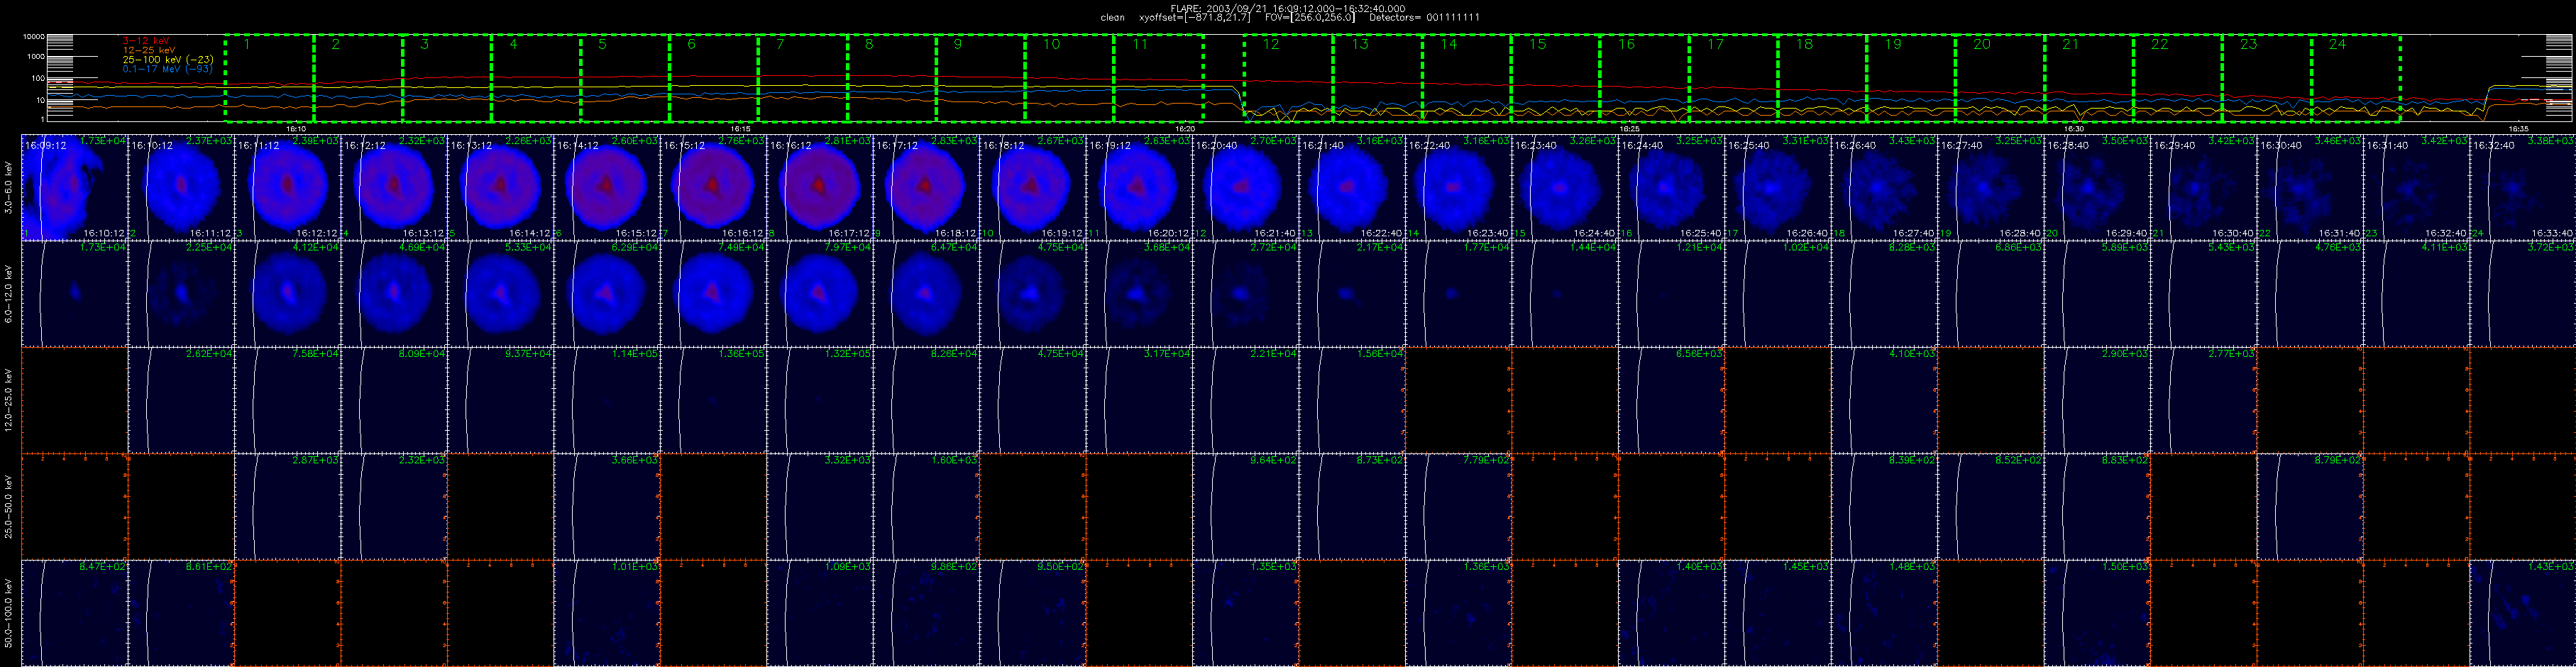Select interval 8 box on the light curve
The height and width of the screenshot is (667, 2576).
892,78
